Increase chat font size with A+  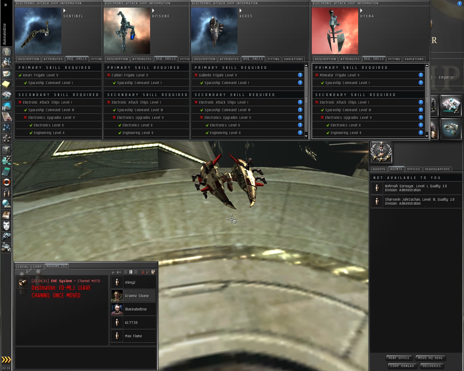coord(119,272)
